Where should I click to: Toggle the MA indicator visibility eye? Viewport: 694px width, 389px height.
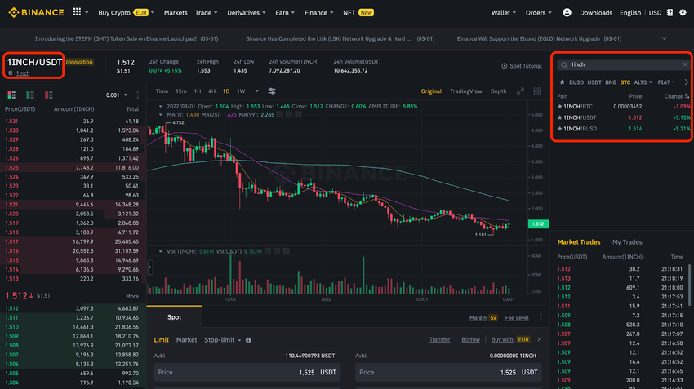280,114
